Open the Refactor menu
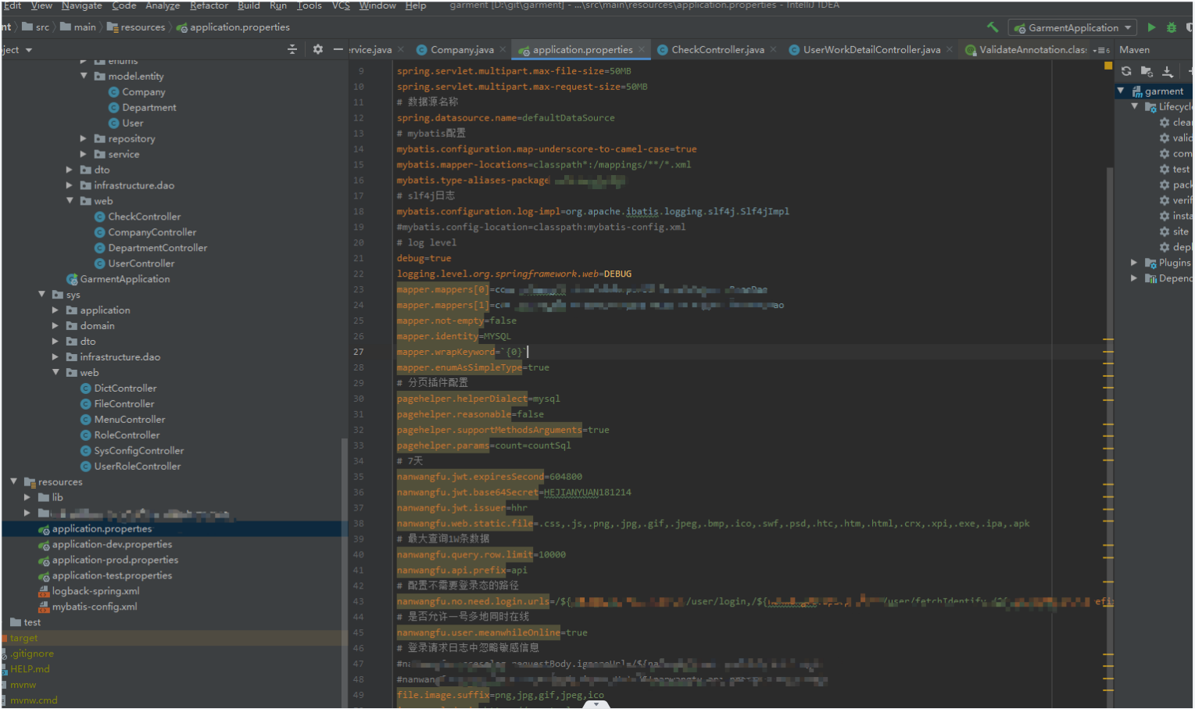1195x709 pixels. [x=209, y=5]
